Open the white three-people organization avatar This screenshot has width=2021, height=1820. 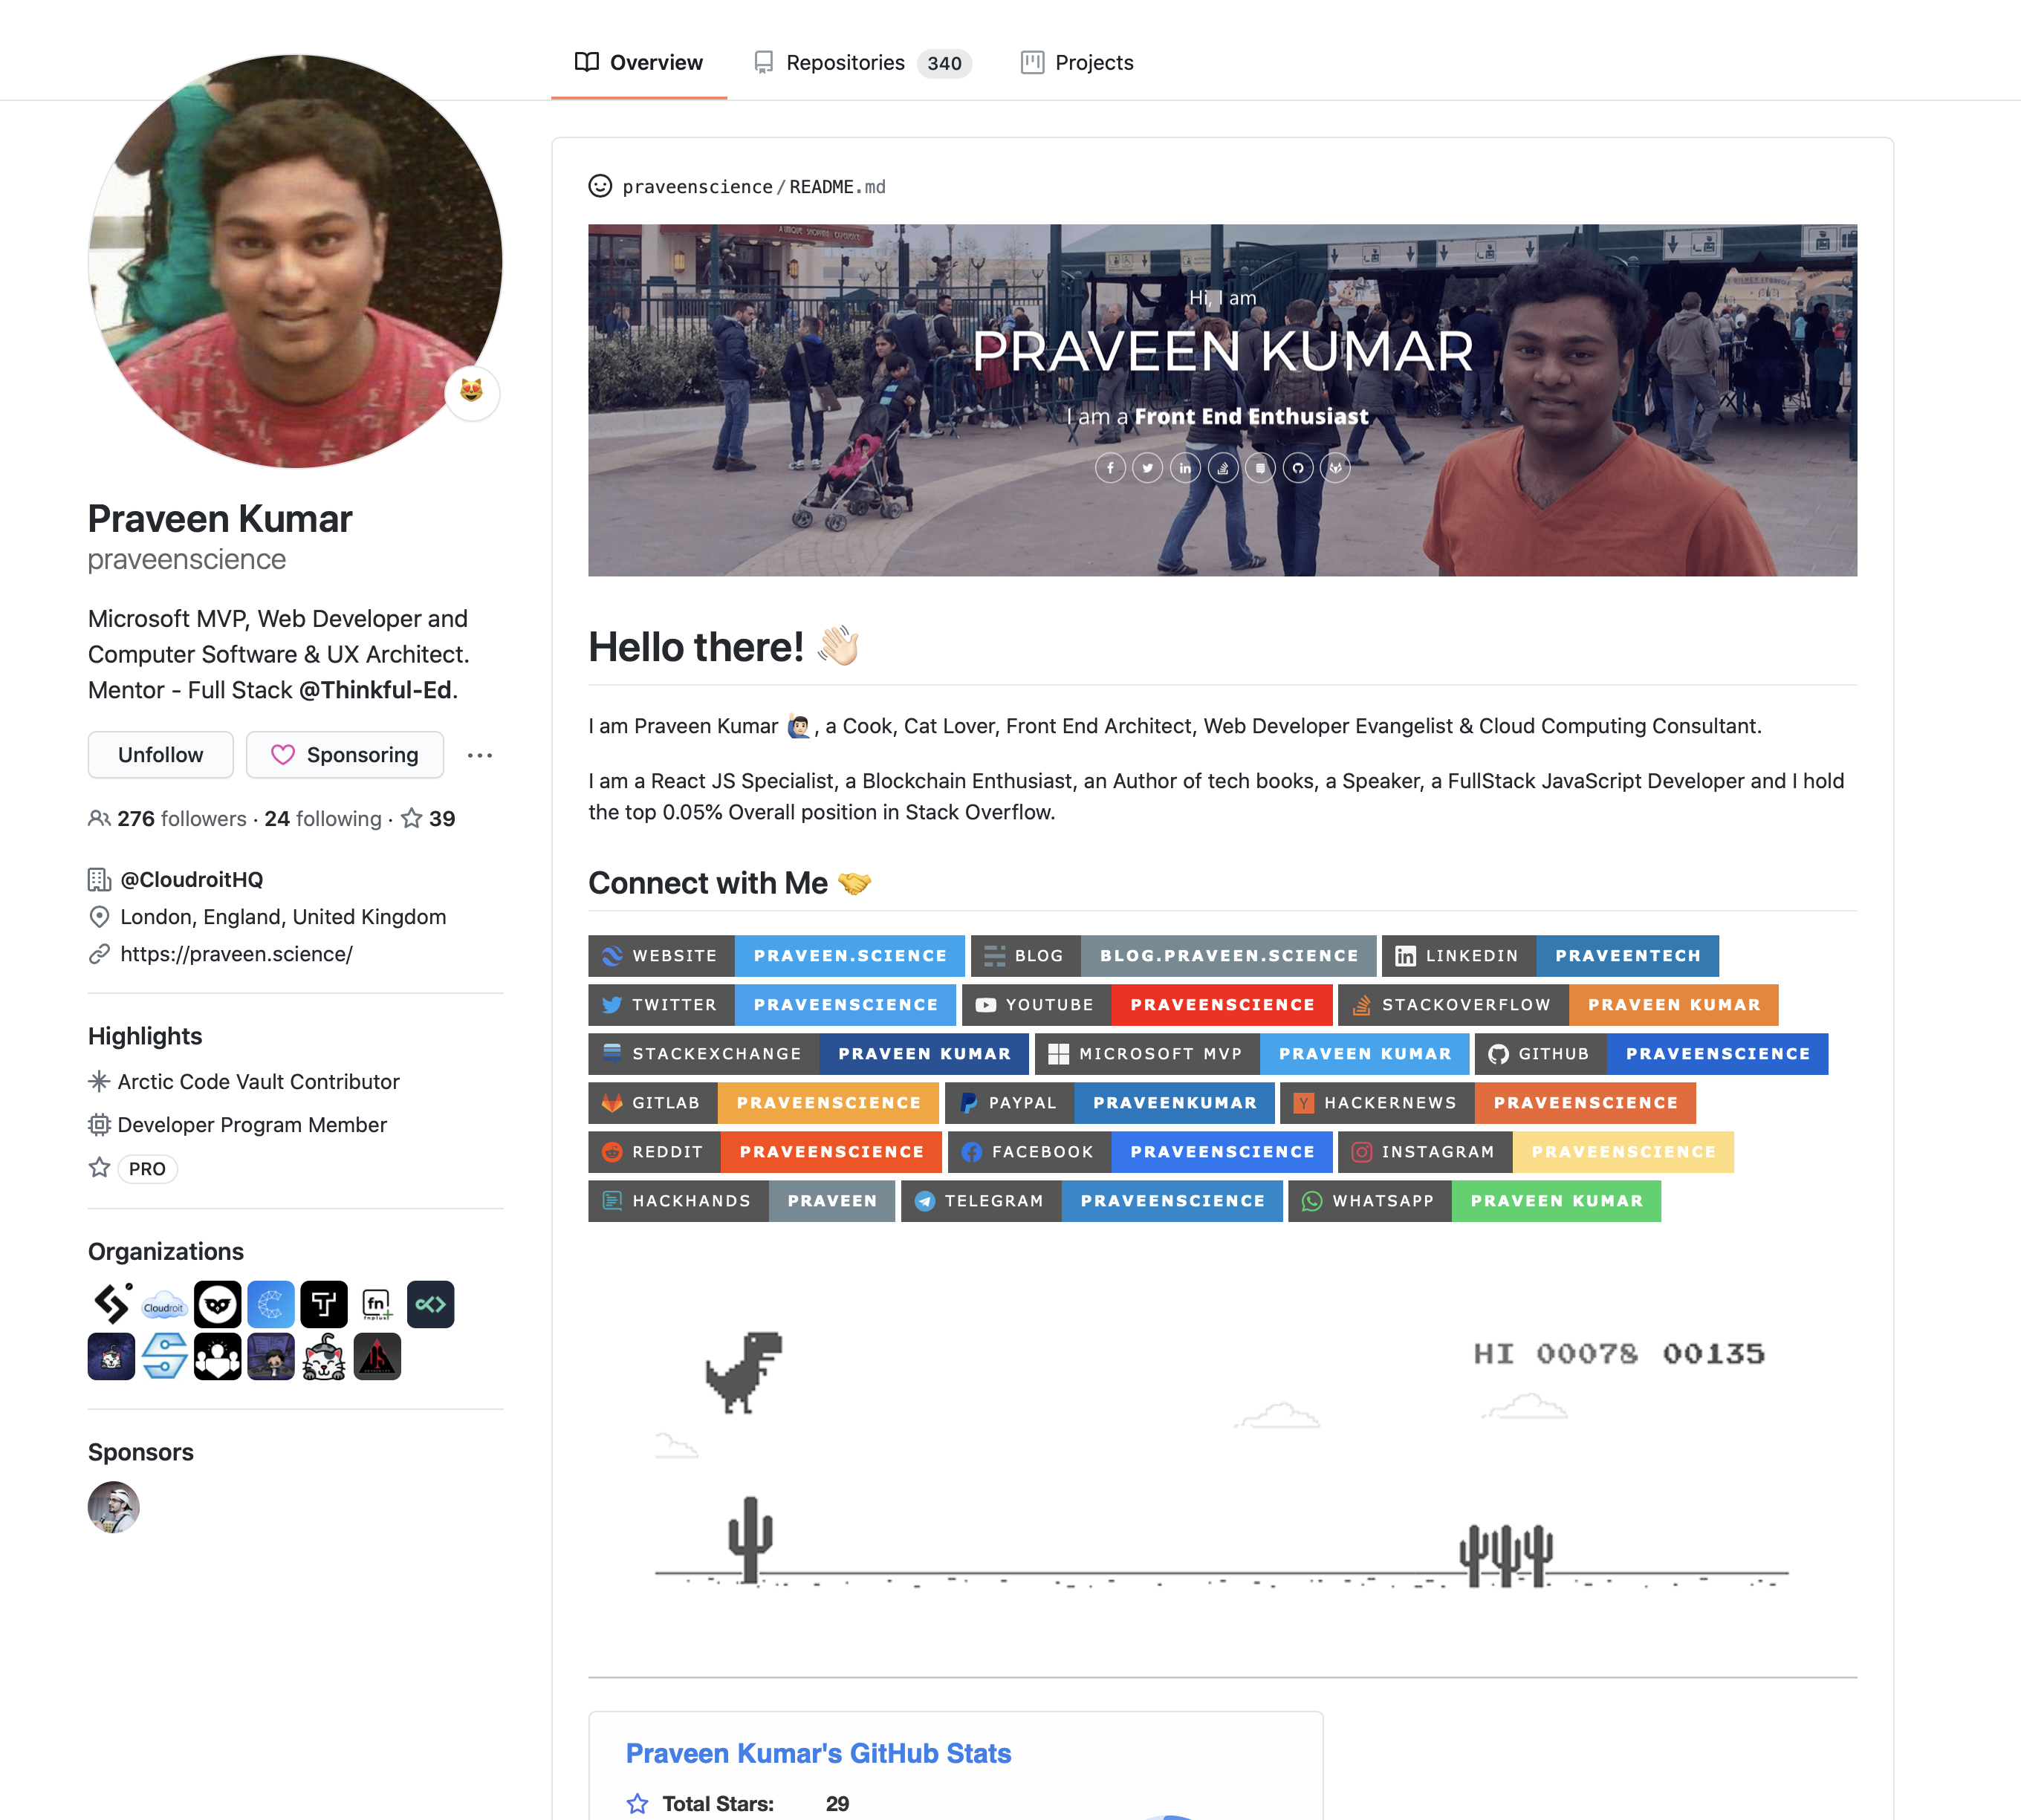click(x=217, y=1357)
